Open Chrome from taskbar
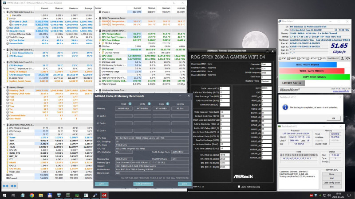The width and height of the screenshot is (355, 199). [x=32, y=195]
